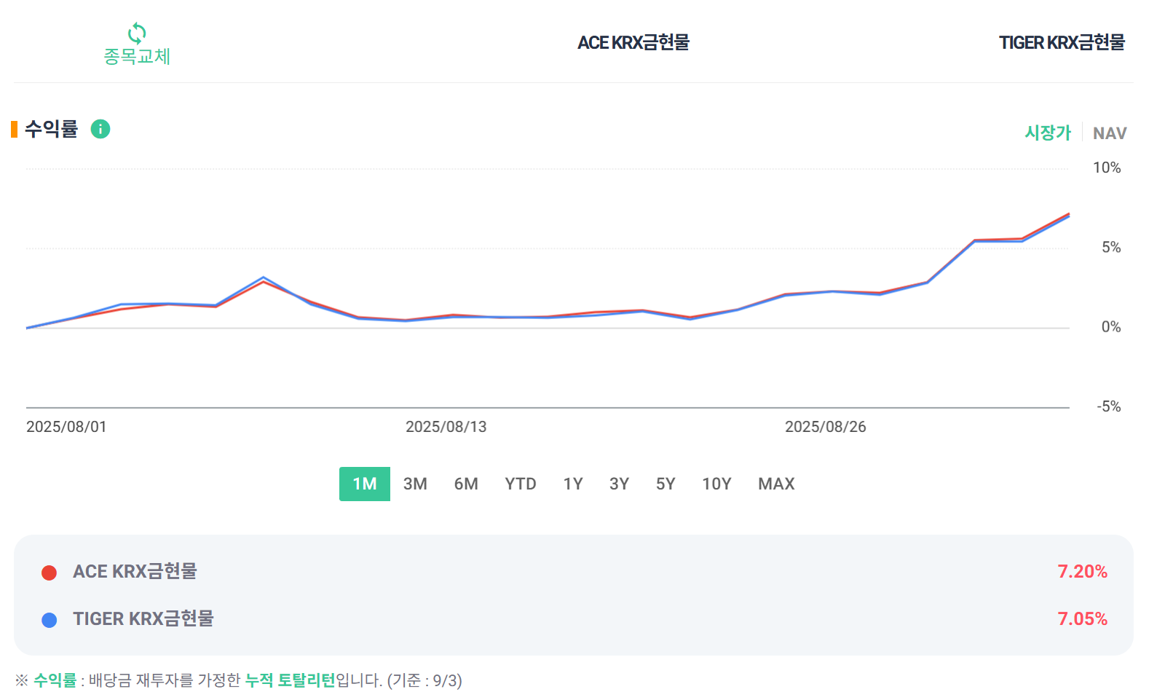The image size is (1165, 692).
Task: Click ACE KRX금현물 legend name
Action: click(x=135, y=571)
